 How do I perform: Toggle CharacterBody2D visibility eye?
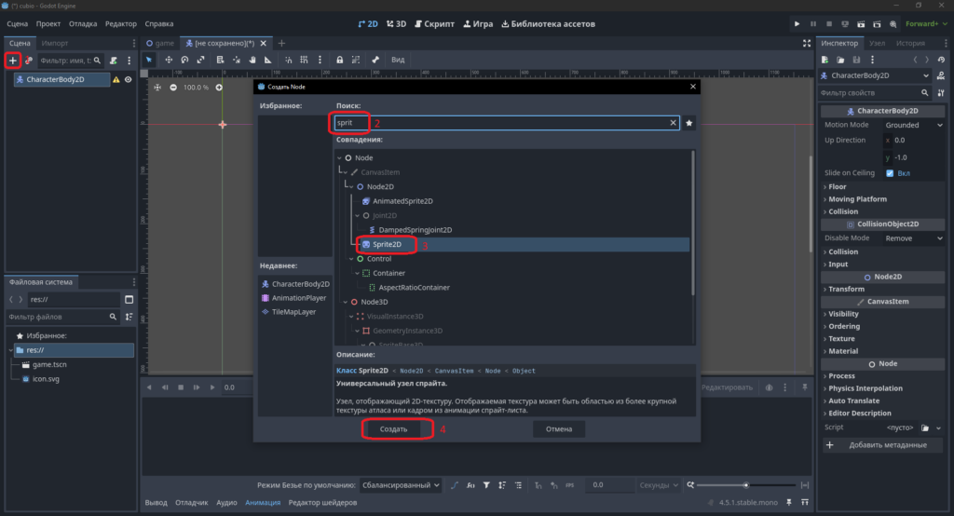(x=129, y=80)
